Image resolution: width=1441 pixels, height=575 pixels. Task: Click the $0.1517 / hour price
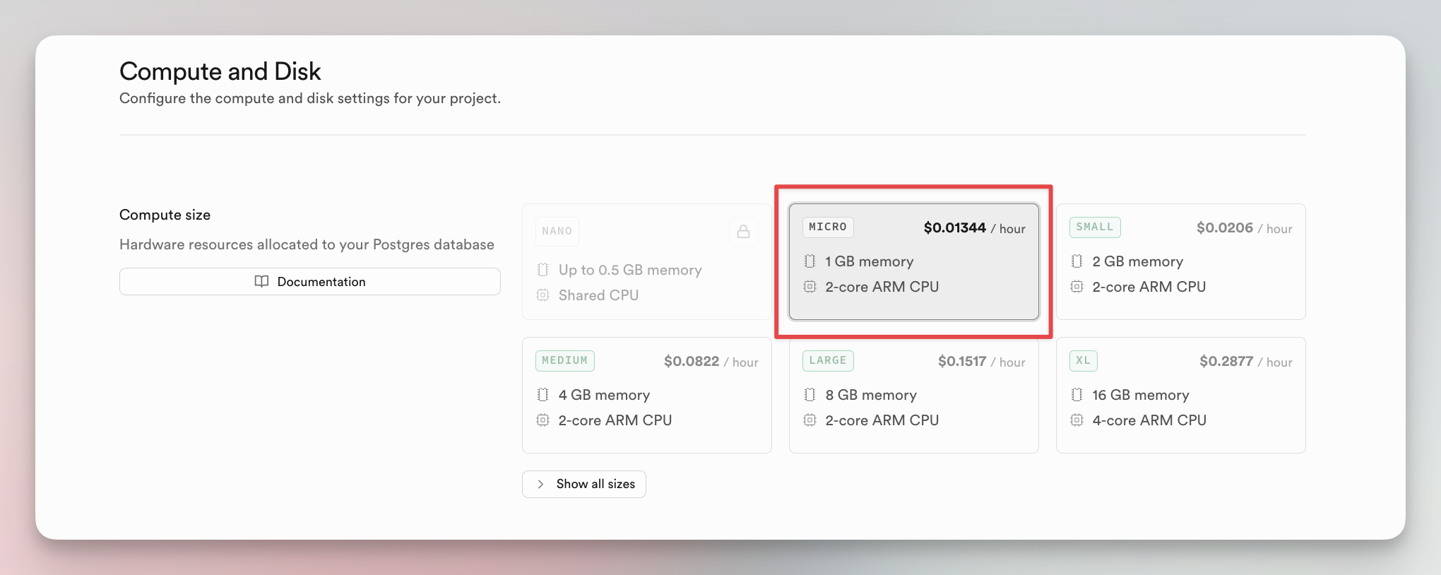(x=981, y=362)
